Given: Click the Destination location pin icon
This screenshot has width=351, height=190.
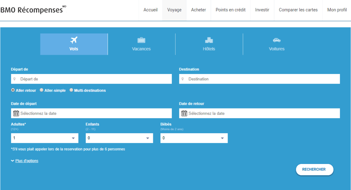Looking at the screenshot, I should point(183,79).
